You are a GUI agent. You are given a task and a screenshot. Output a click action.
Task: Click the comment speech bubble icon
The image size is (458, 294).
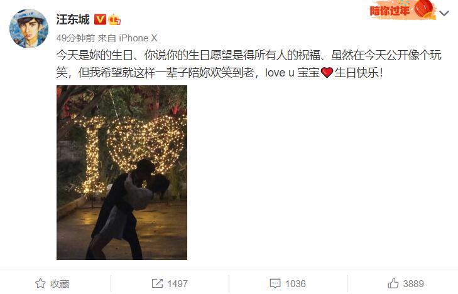[275, 283]
